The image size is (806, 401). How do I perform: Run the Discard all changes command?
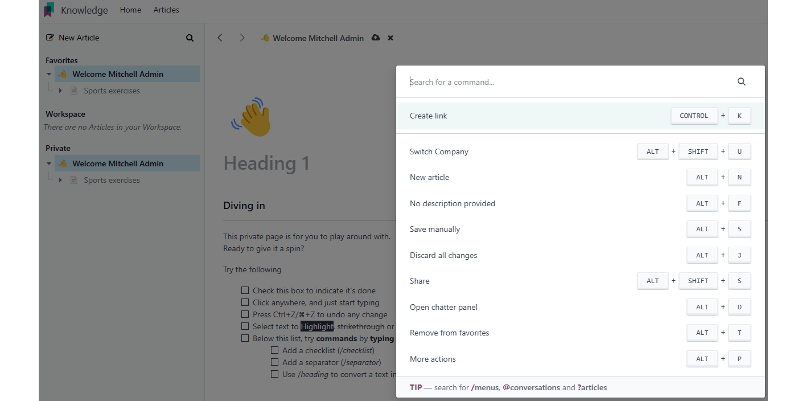(581, 255)
